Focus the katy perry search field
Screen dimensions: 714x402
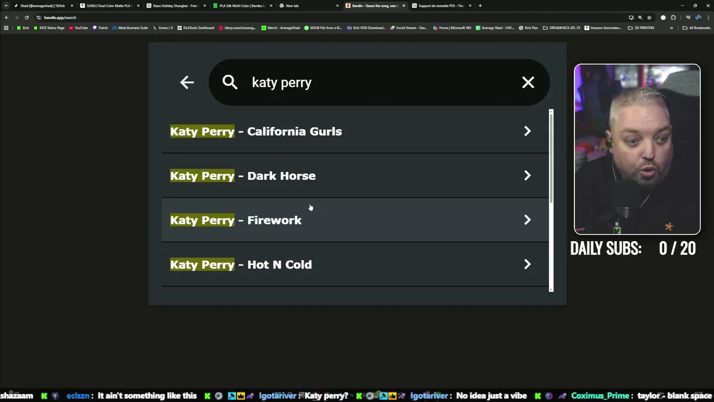coord(379,83)
